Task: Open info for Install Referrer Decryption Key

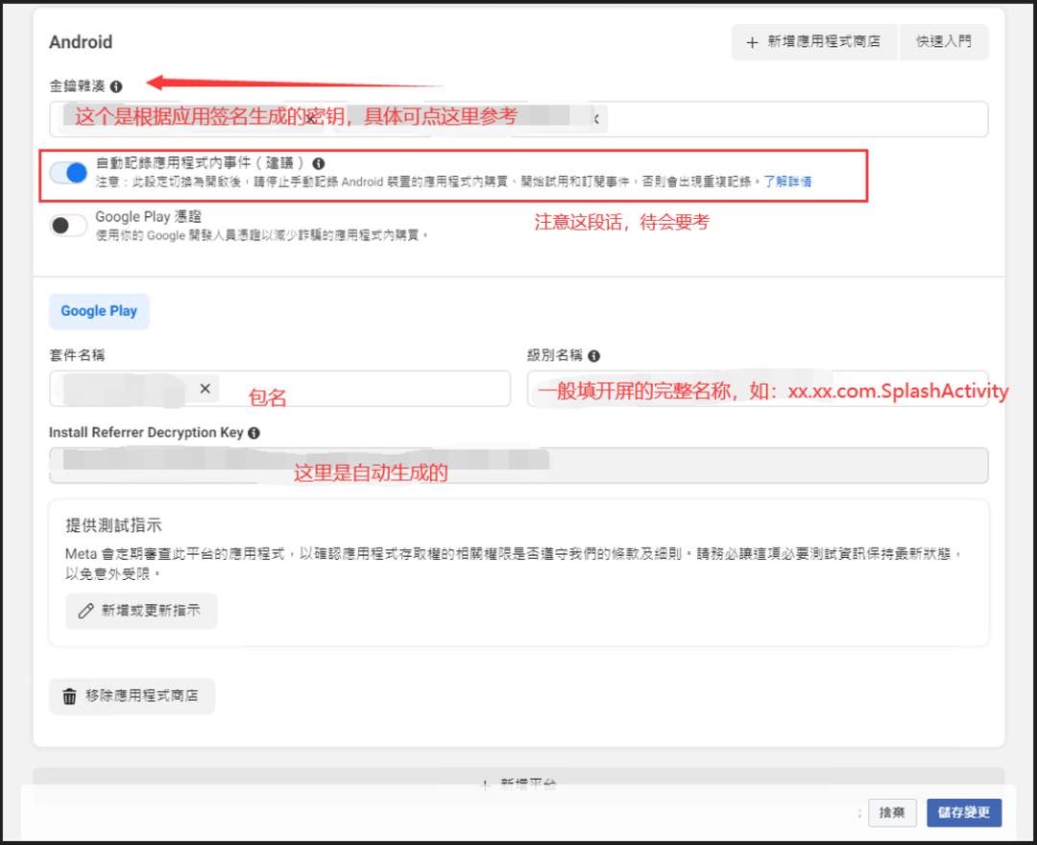Action: click(x=253, y=432)
